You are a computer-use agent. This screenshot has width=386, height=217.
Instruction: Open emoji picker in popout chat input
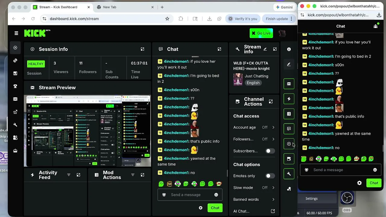click(x=375, y=170)
